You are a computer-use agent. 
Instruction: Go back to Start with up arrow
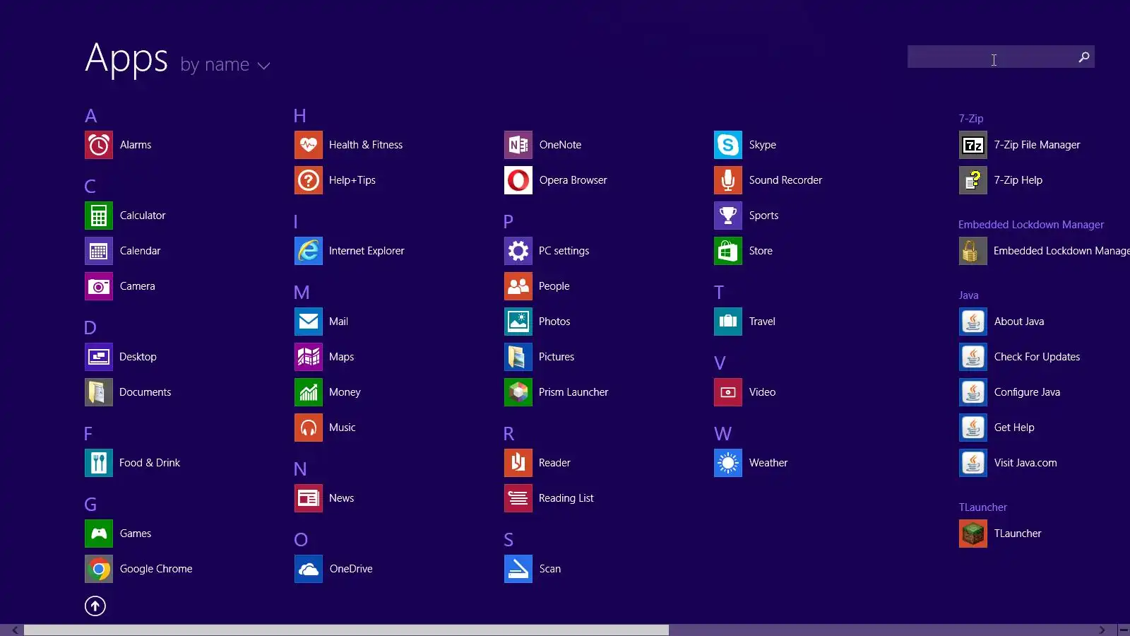95,606
